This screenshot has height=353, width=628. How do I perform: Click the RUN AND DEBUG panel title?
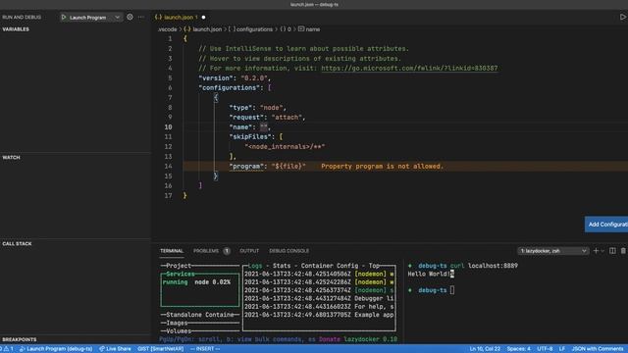[22, 18]
